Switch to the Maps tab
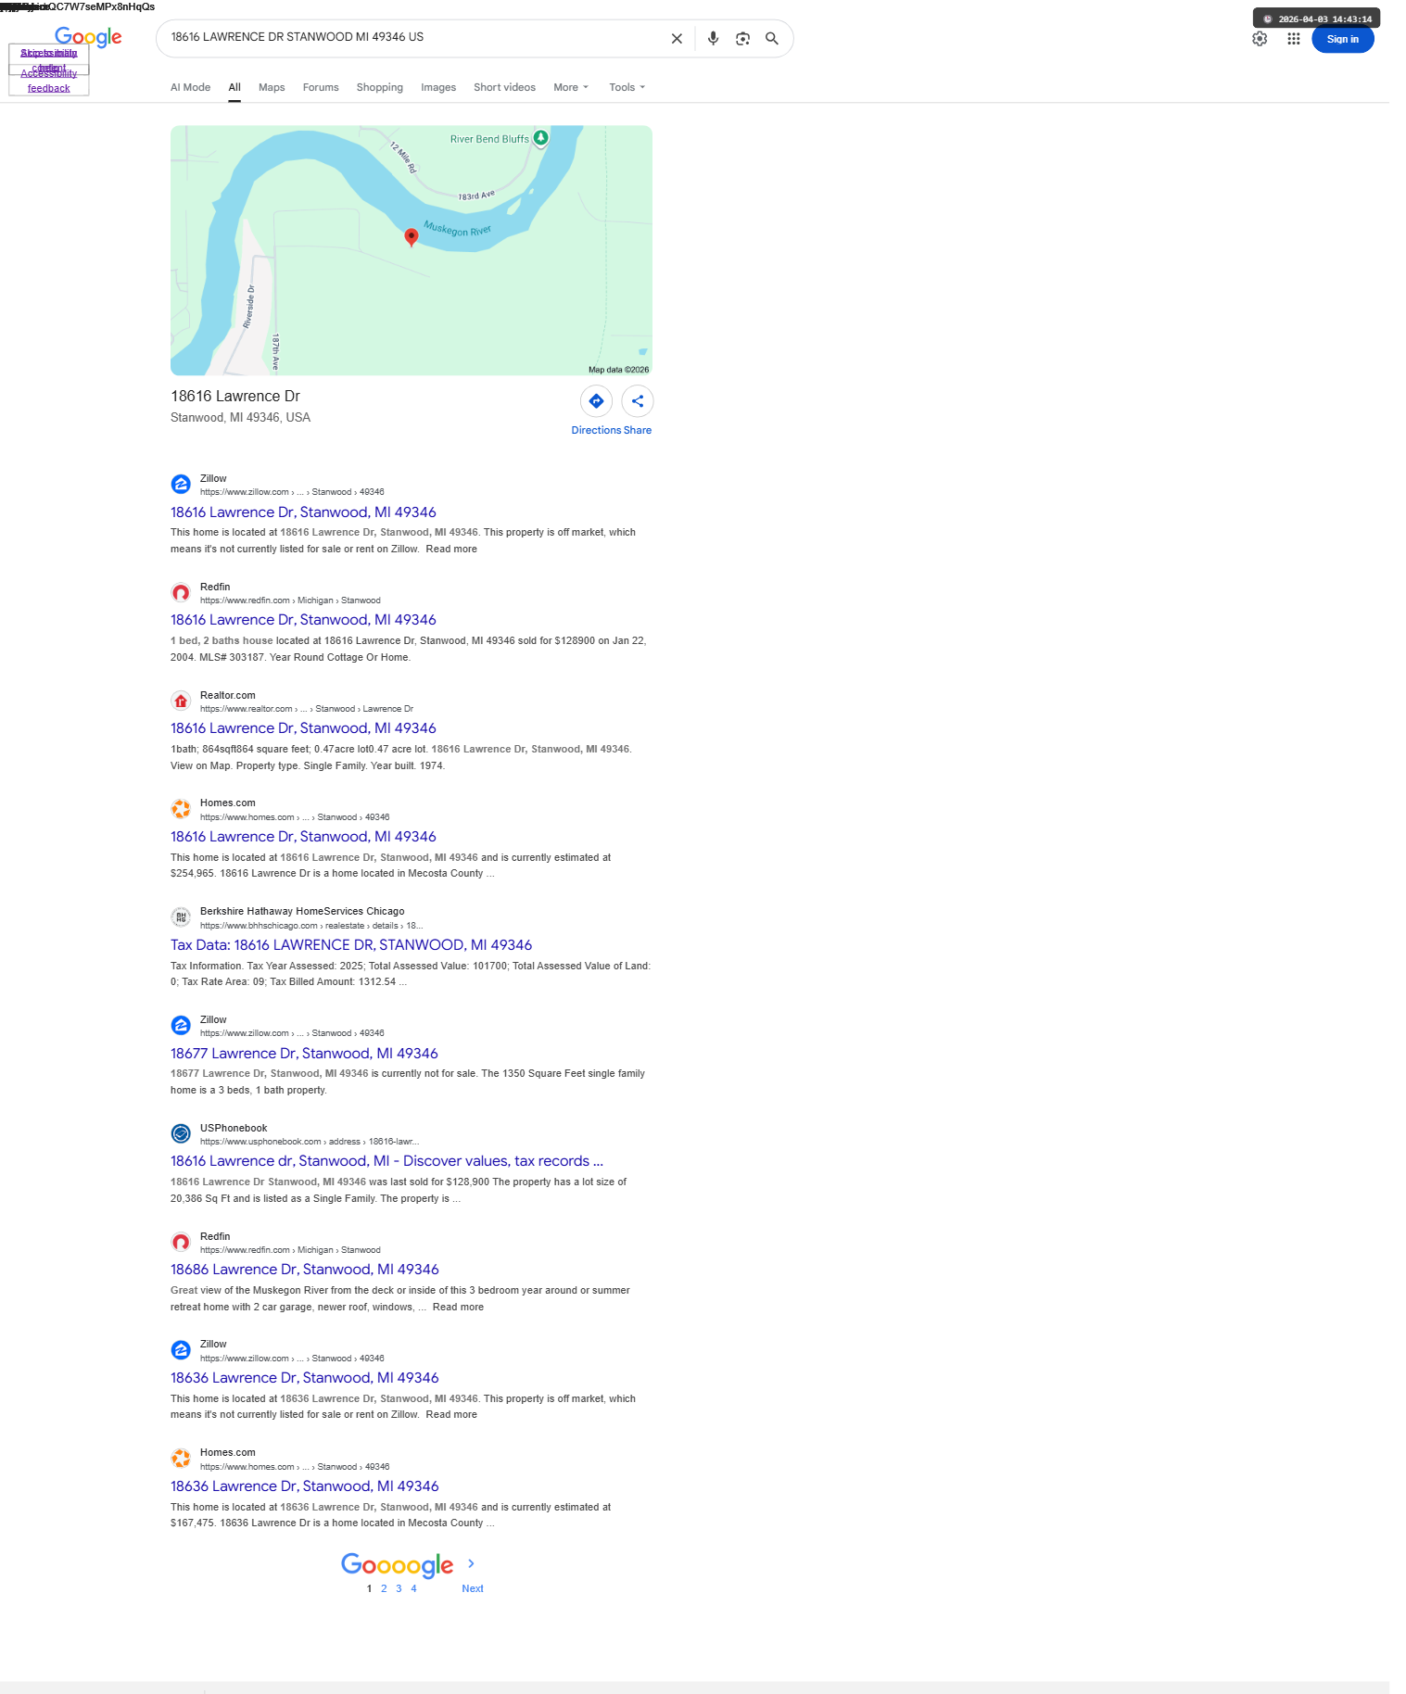The image size is (1406, 1694). pos(272,87)
